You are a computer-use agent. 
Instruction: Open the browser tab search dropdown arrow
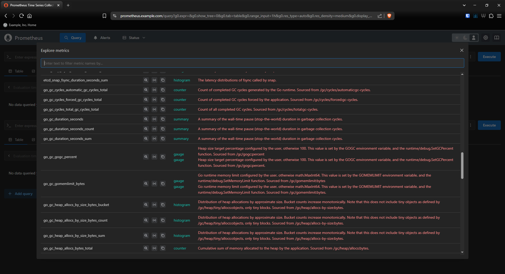pos(464,5)
